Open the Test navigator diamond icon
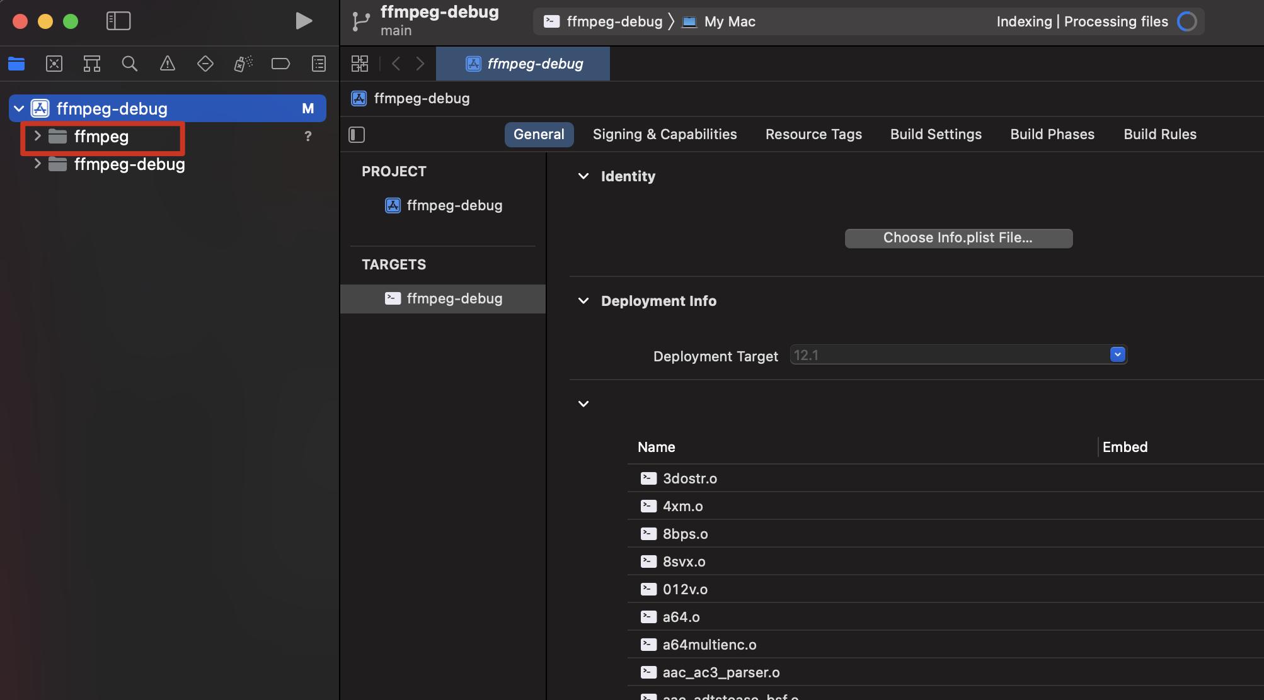The image size is (1264, 700). (x=205, y=64)
